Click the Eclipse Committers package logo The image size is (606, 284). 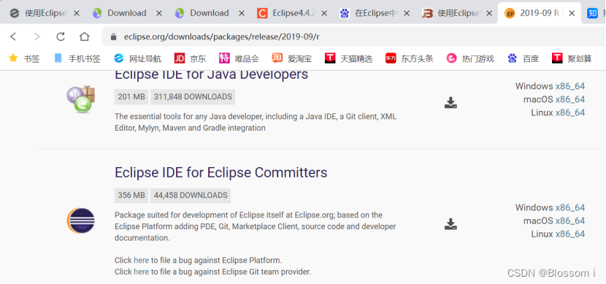click(80, 220)
